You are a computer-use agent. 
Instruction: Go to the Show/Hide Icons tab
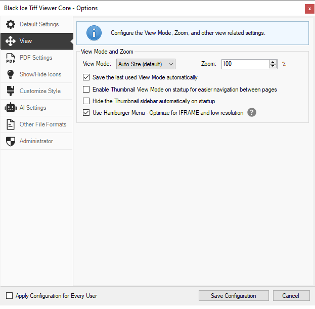[36, 74]
